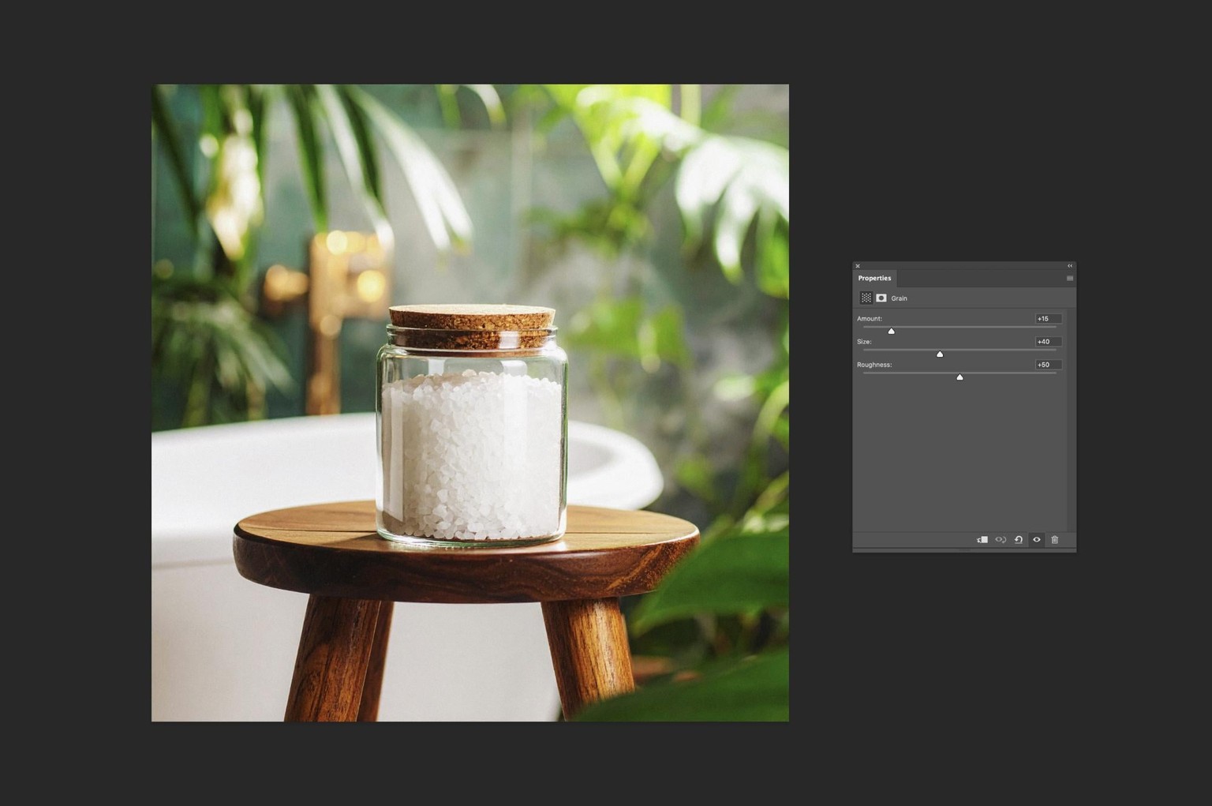The width and height of the screenshot is (1212, 806).
Task: Select the layer mask icon beside Grain
Action: click(x=881, y=298)
